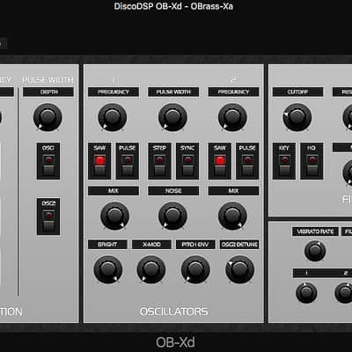Click the OSC2 DETUNE knob

pyautogui.click(x=239, y=269)
